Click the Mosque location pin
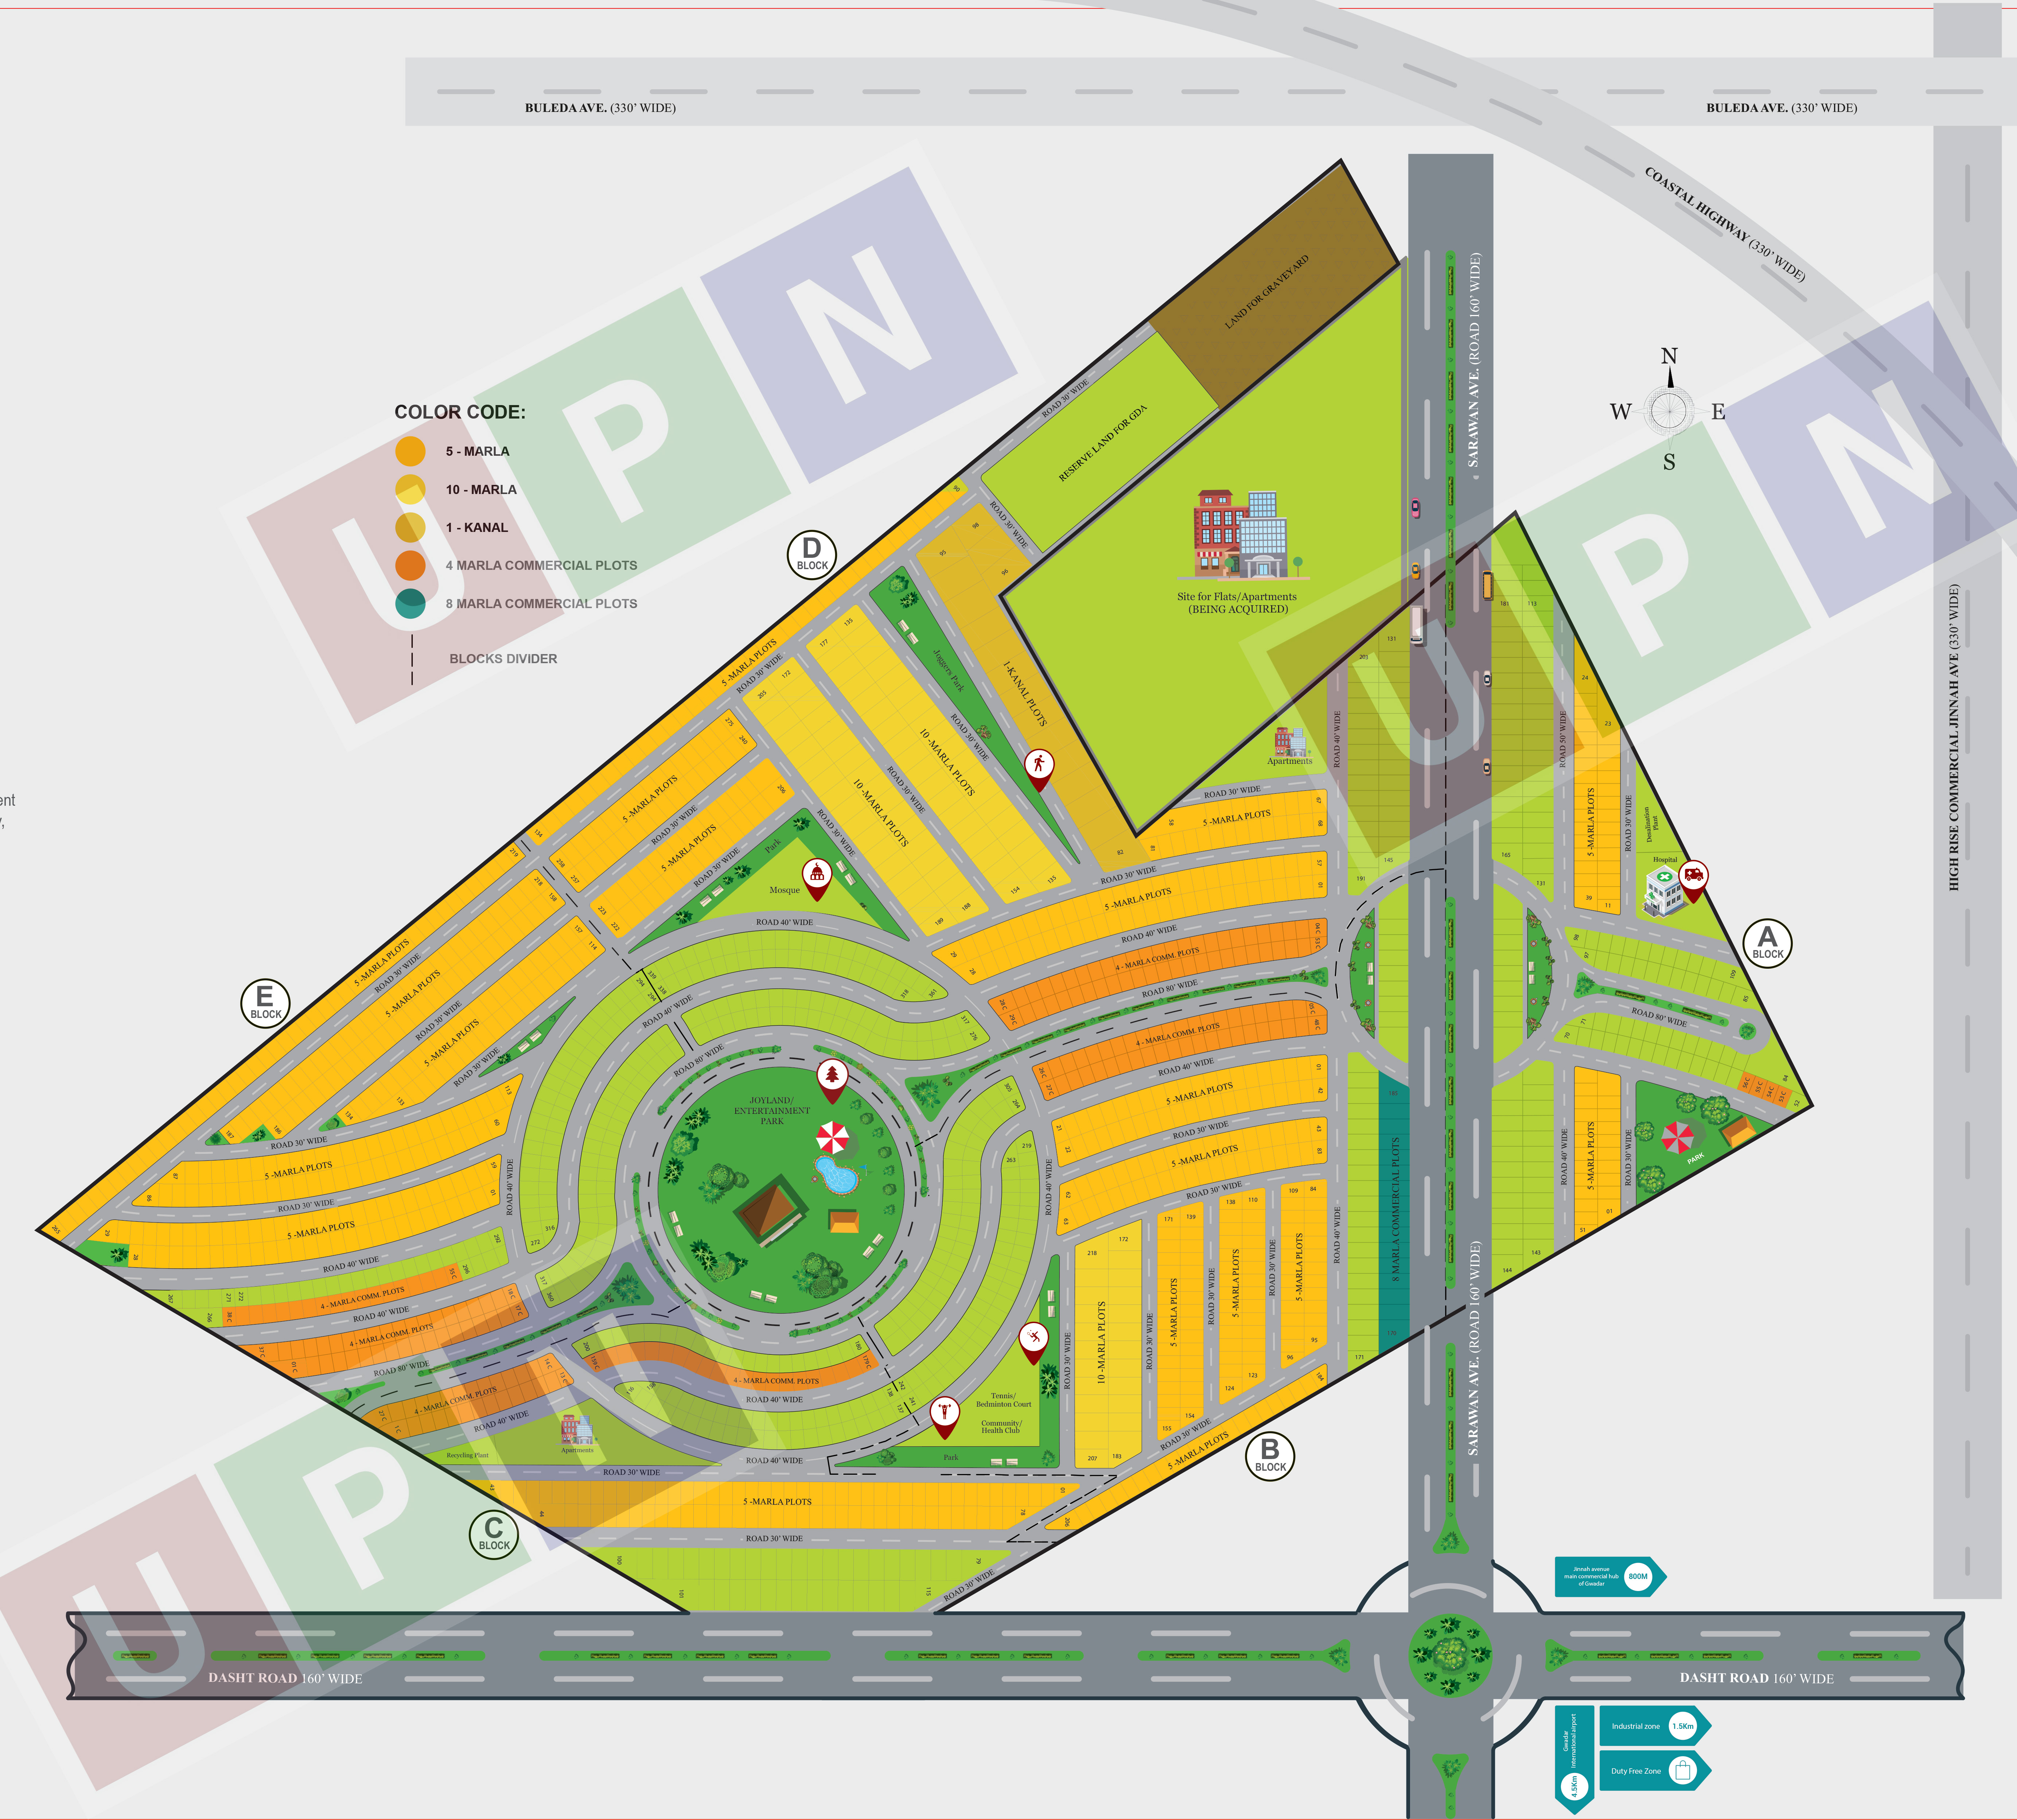The width and height of the screenshot is (2017, 1820). 817,880
